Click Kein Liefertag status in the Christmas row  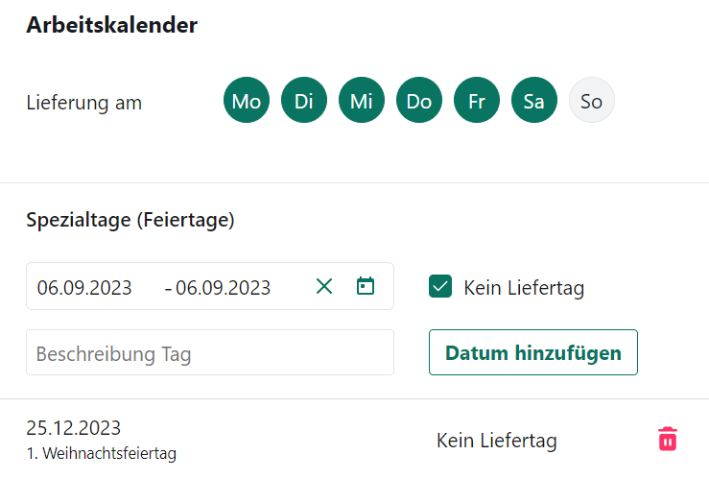pyautogui.click(x=496, y=441)
